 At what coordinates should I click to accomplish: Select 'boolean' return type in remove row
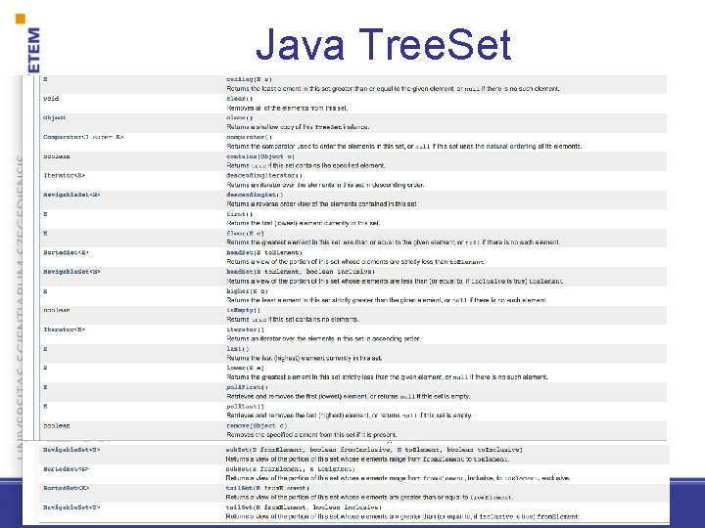coord(57,425)
